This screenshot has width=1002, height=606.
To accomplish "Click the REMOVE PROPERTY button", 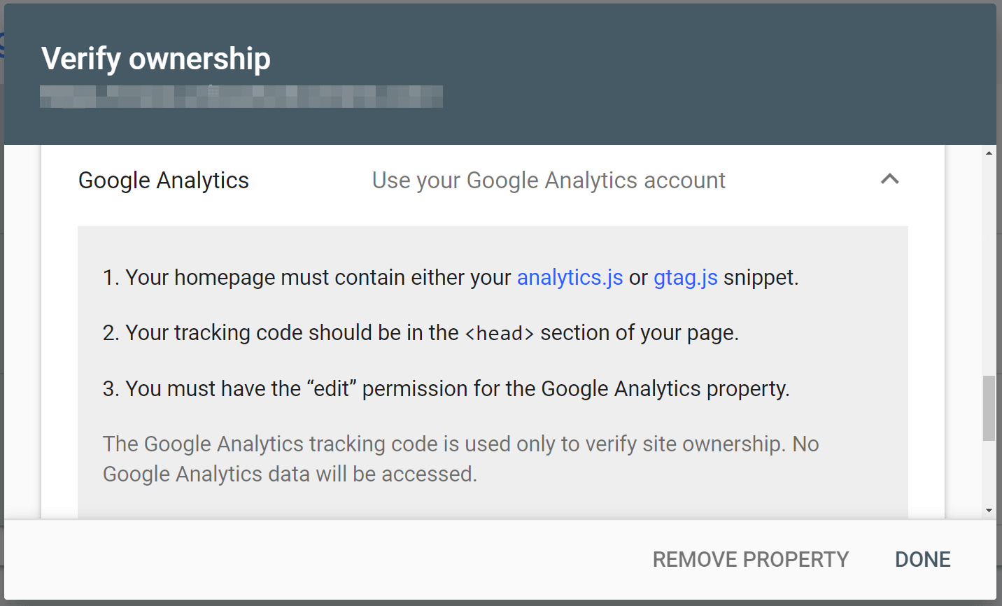I will coord(750,559).
